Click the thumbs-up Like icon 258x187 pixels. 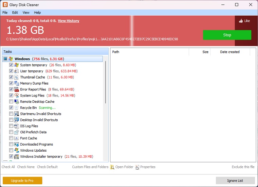(241, 21)
